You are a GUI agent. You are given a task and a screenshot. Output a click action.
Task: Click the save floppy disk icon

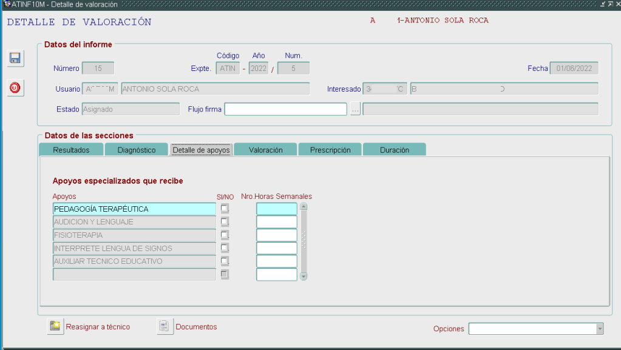coord(15,58)
